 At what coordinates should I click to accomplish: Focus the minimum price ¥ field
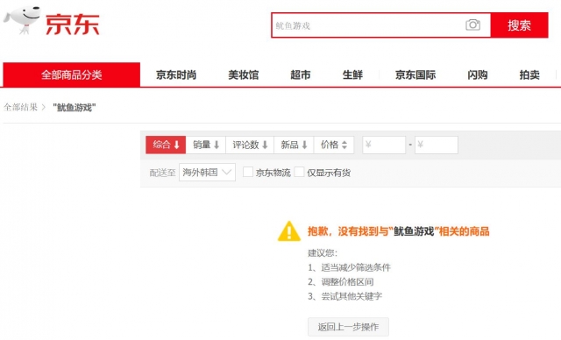(384, 145)
